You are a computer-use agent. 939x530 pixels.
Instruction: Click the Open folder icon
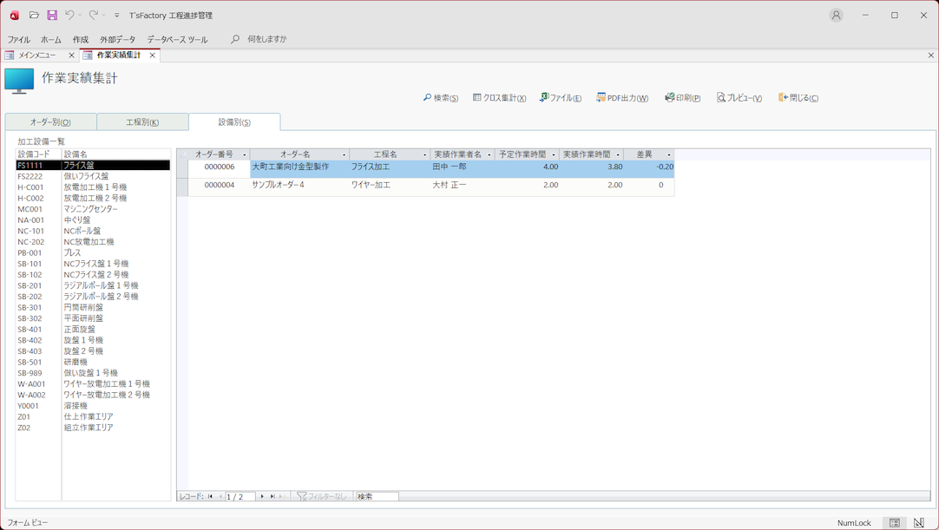pos(34,15)
